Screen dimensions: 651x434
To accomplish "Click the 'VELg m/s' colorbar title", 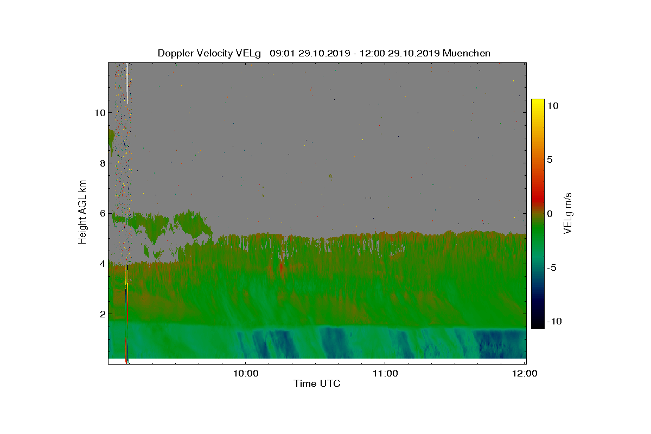I will click(569, 213).
